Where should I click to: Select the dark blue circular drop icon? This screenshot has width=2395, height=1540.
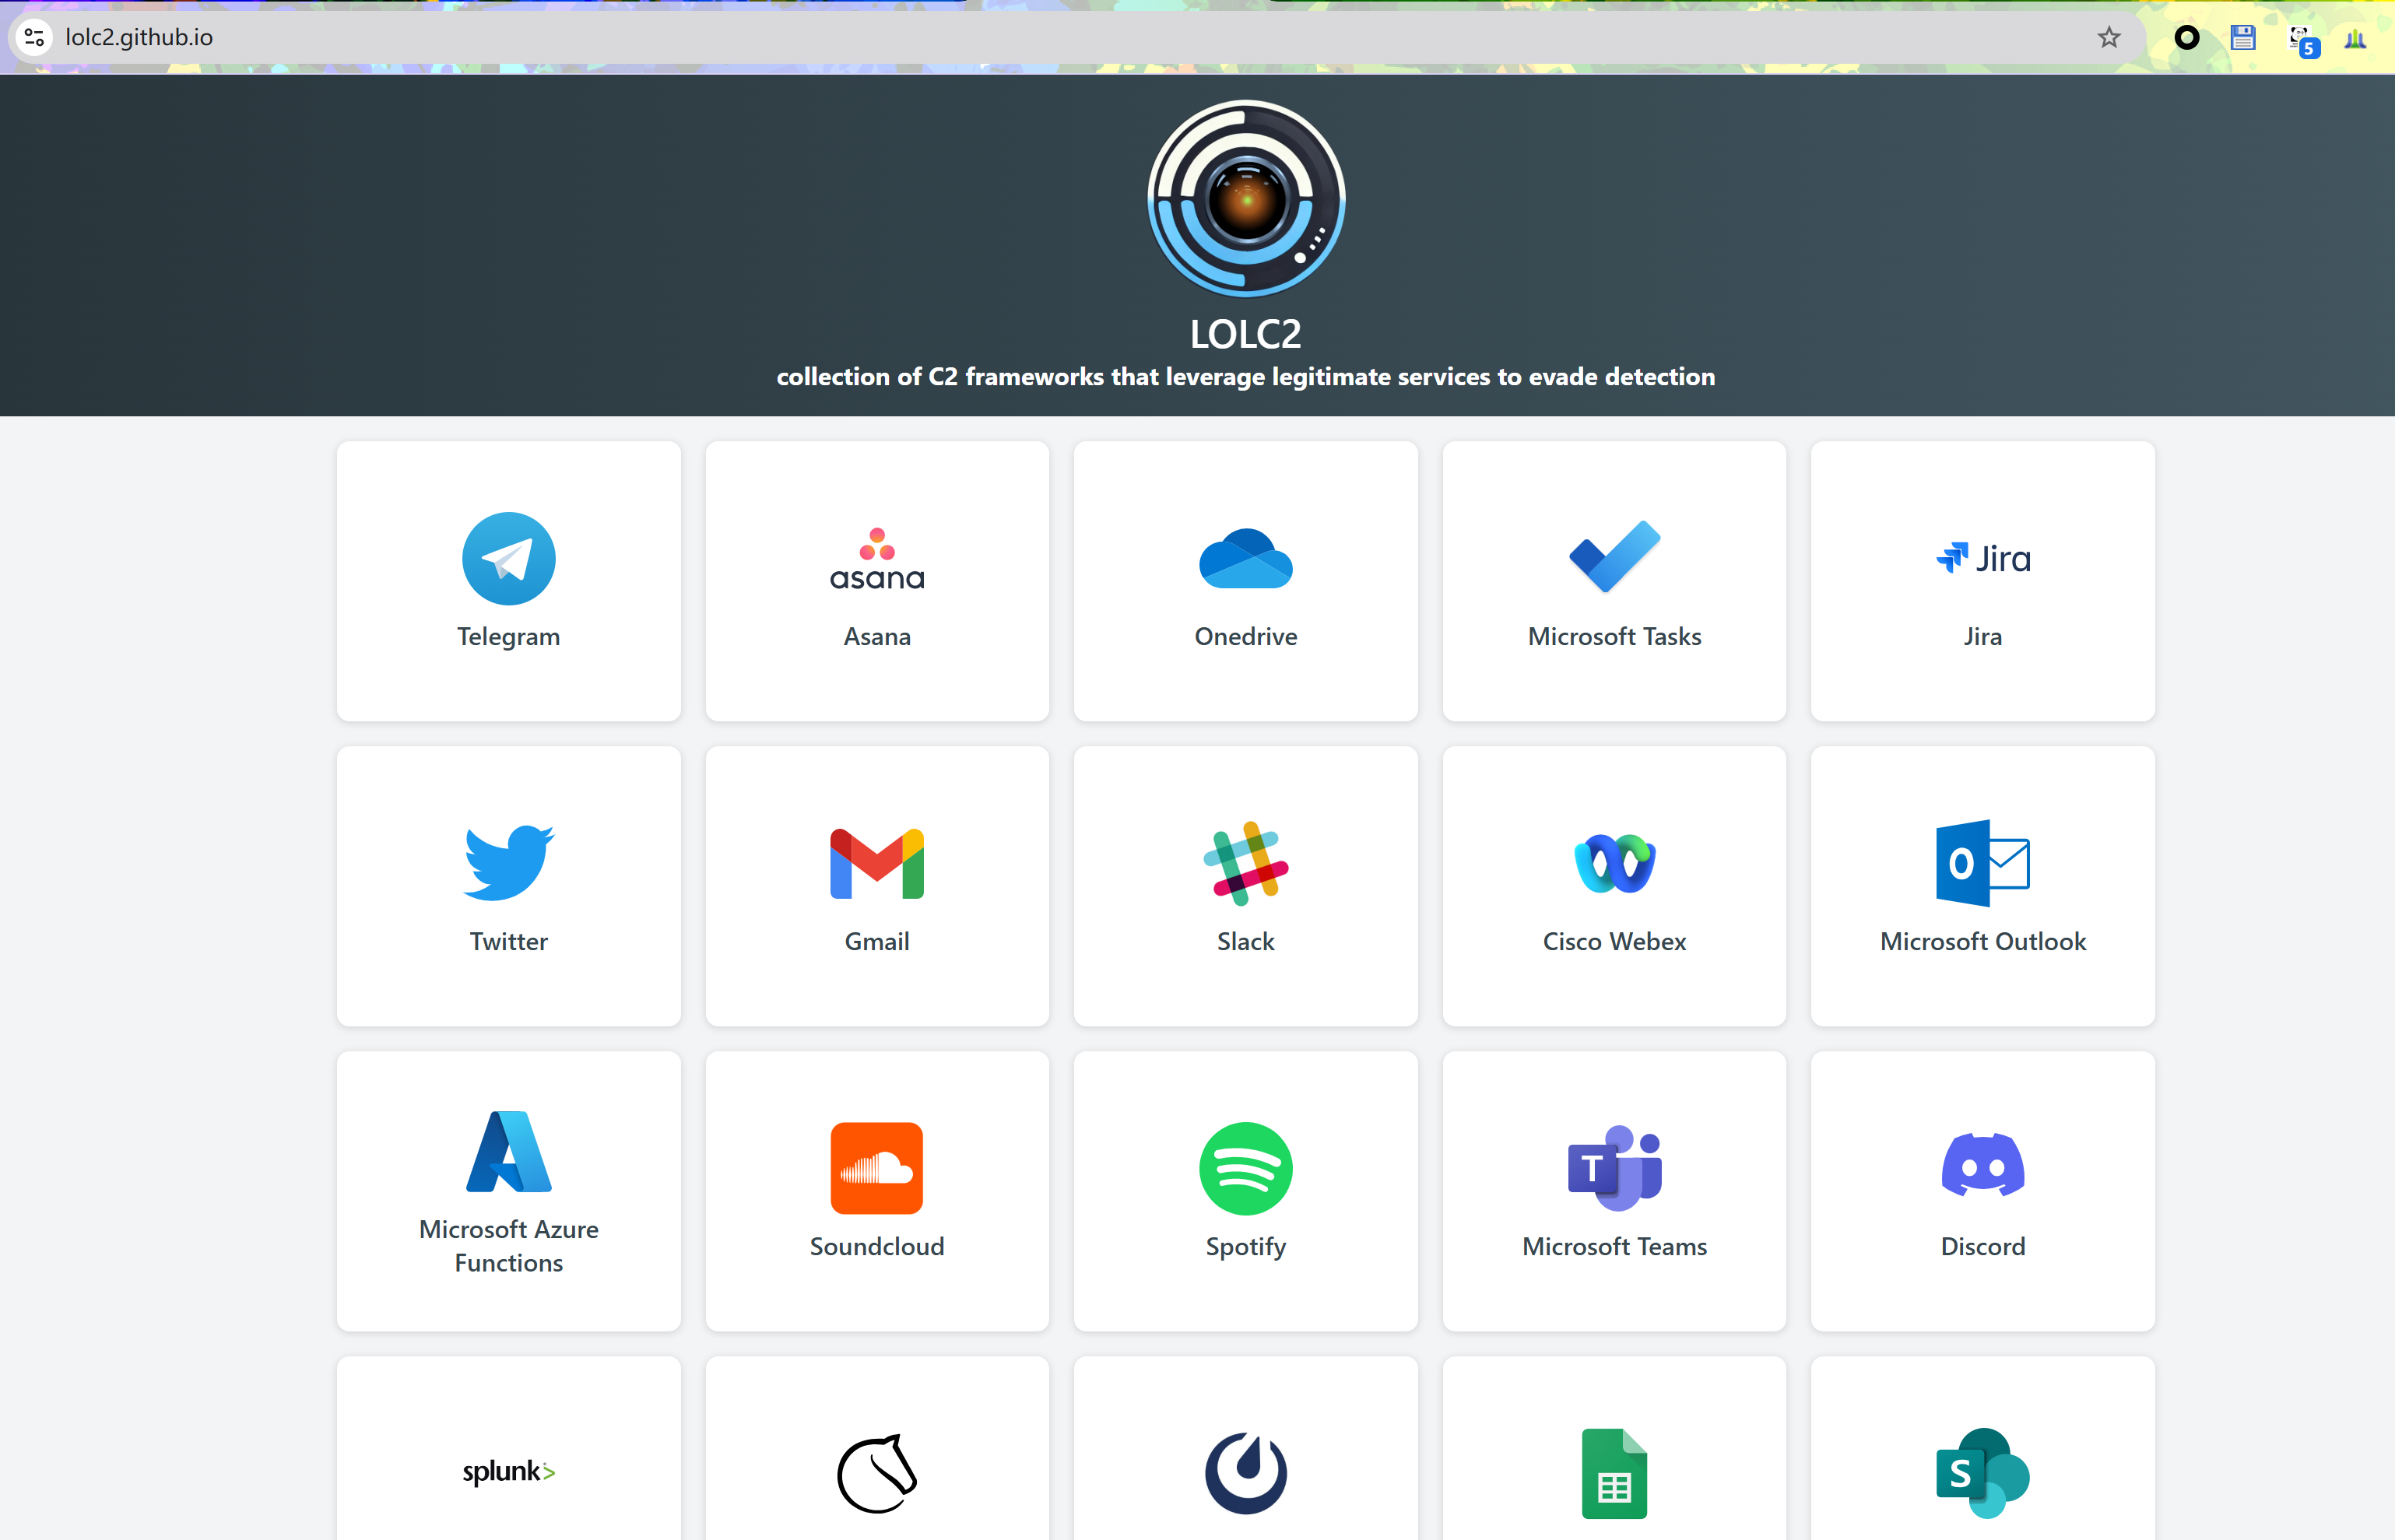click(x=1245, y=1473)
